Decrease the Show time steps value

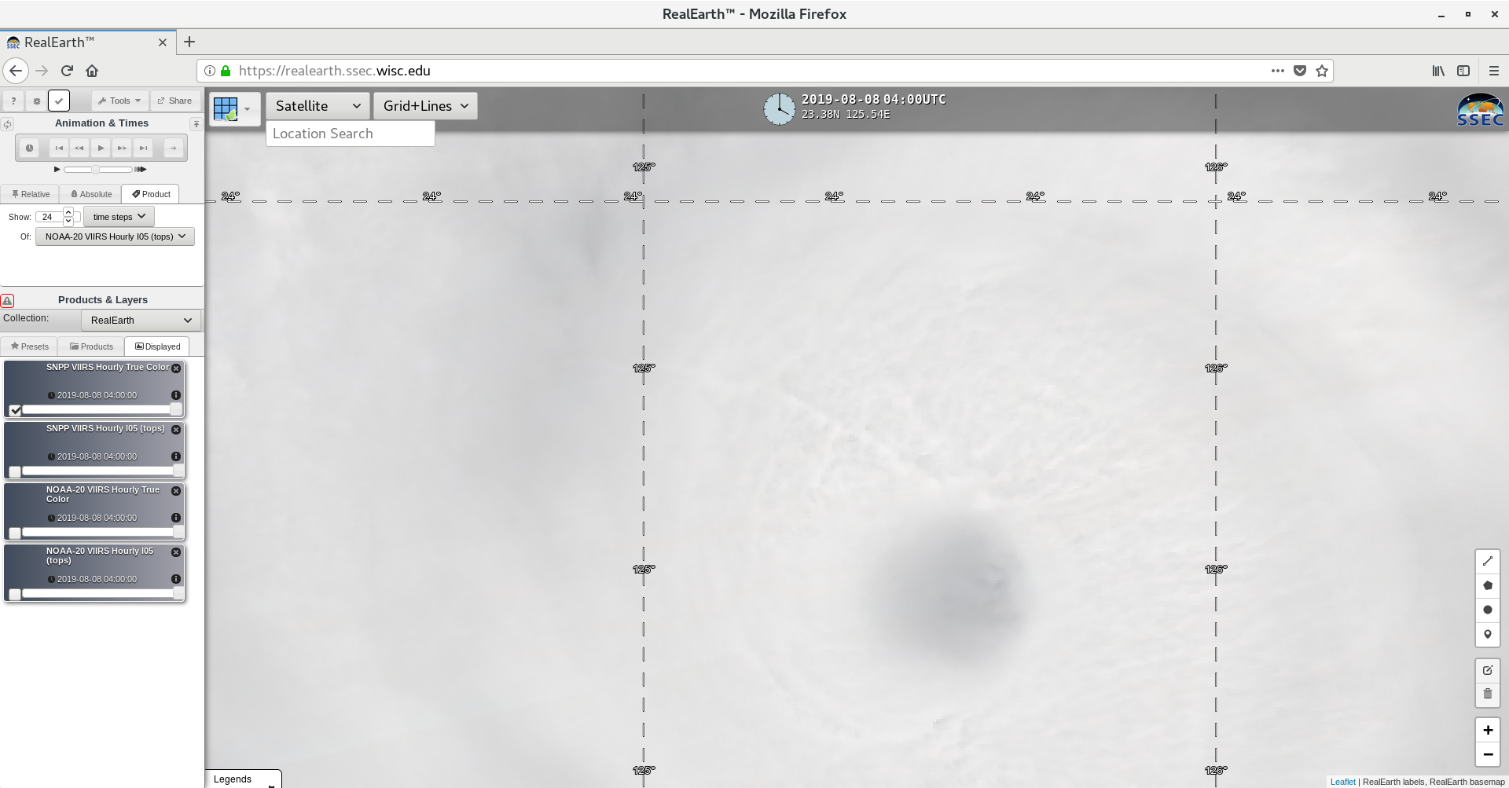coord(68,222)
